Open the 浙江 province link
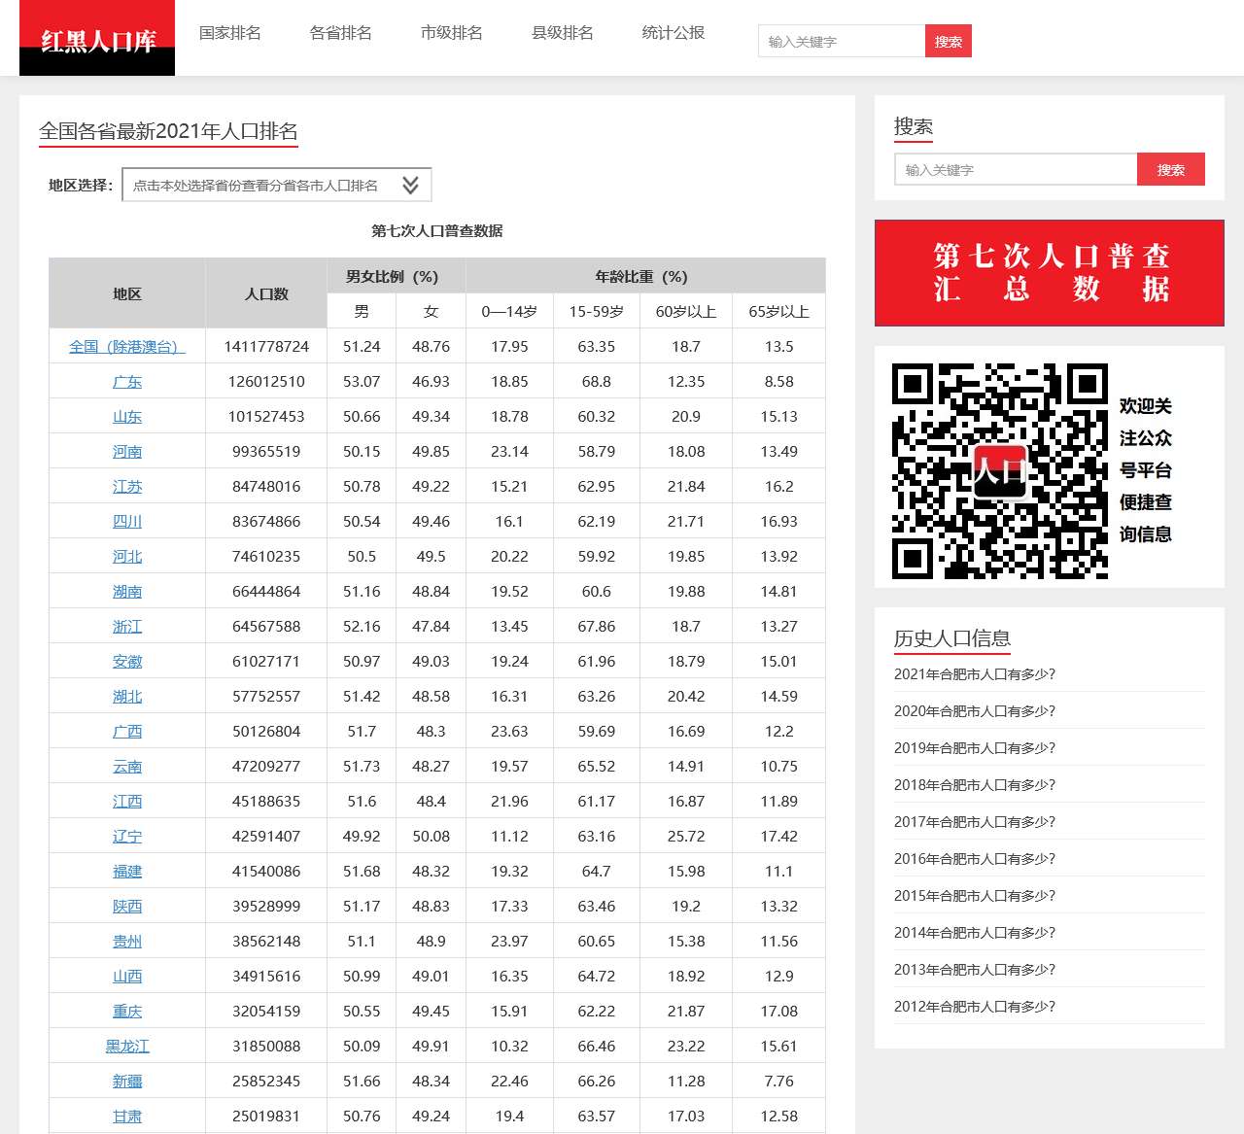 point(127,627)
